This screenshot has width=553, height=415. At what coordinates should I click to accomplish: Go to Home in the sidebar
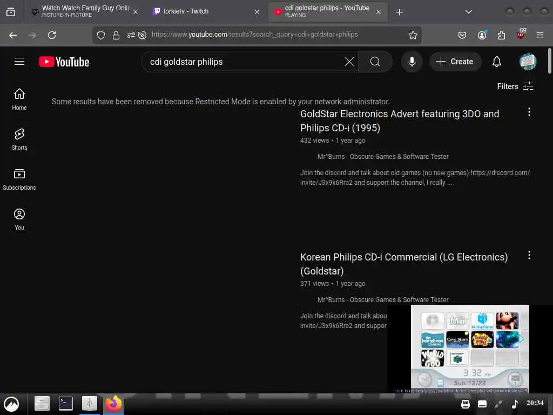pyautogui.click(x=19, y=99)
